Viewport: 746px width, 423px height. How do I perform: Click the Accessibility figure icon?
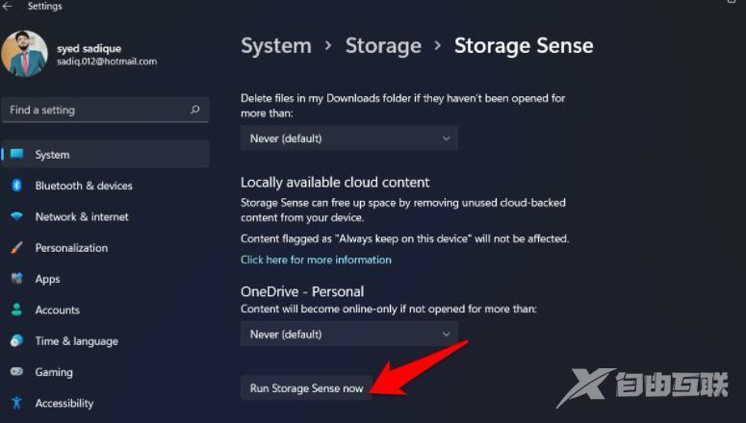[x=16, y=403]
